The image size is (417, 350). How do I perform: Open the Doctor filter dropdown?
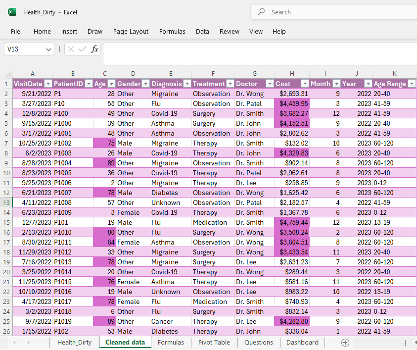(270, 84)
